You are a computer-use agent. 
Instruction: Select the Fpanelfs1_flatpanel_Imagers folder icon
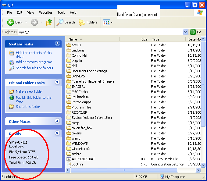tap(69, 81)
